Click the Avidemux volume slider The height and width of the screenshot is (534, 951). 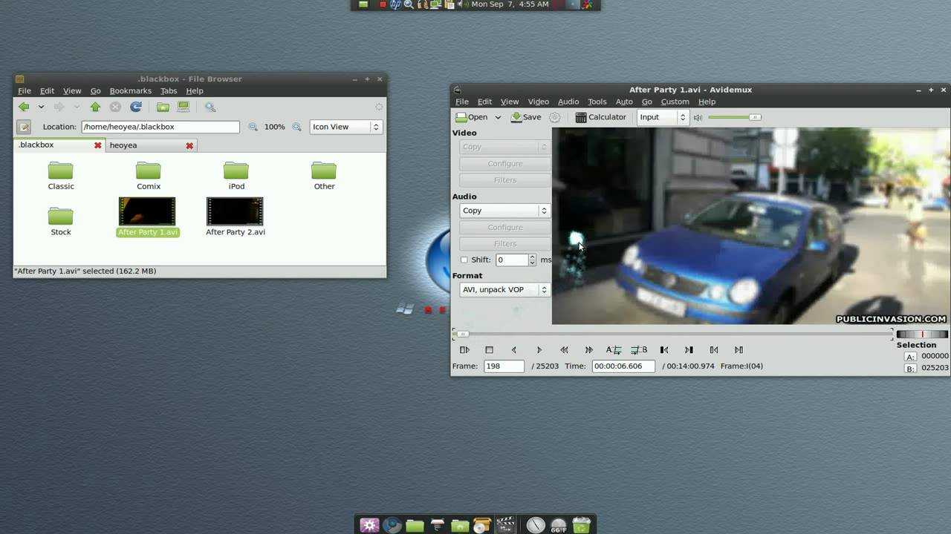(734, 117)
